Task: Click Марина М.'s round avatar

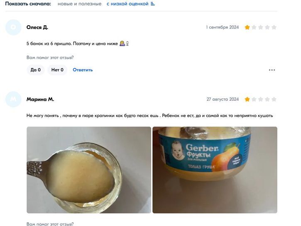Action: pos(13,99)
